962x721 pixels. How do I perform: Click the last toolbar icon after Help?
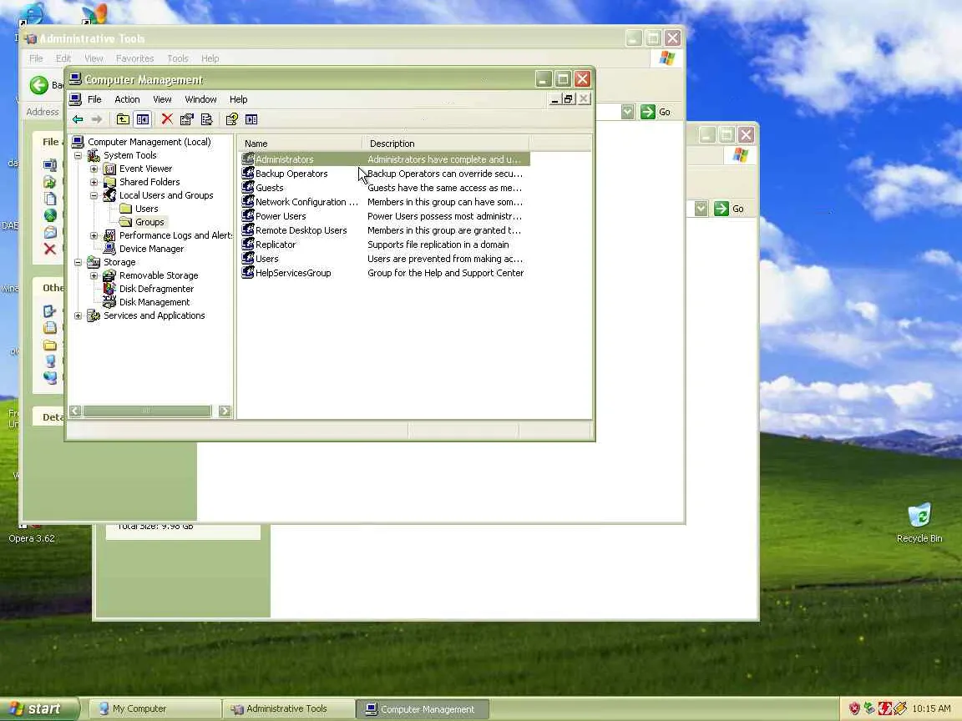[251, 119]
